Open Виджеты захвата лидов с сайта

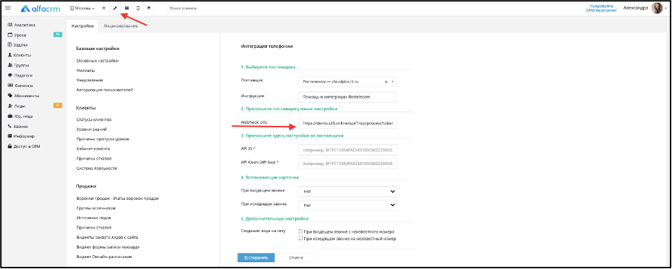pyautogui.click(x=106, y=238)
